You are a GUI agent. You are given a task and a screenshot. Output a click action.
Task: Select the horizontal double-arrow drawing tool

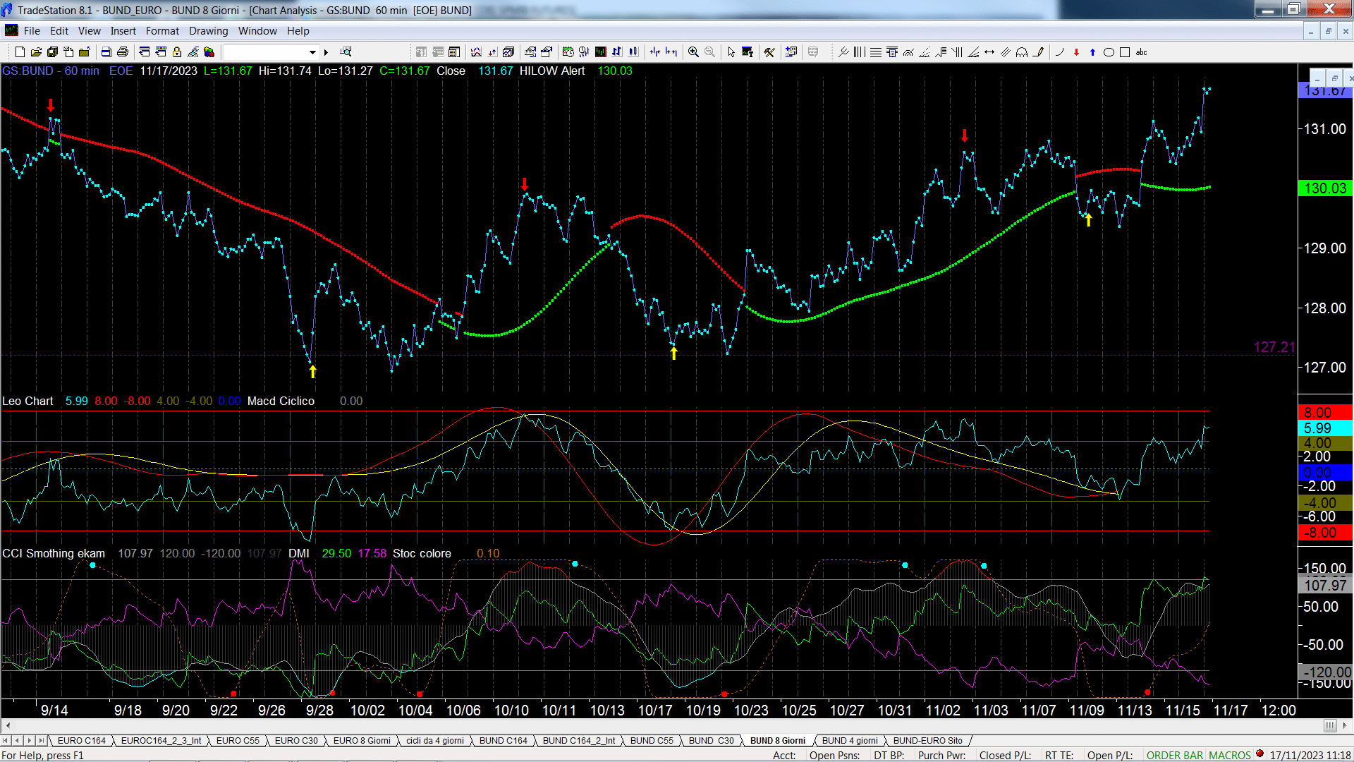[989, 52]
